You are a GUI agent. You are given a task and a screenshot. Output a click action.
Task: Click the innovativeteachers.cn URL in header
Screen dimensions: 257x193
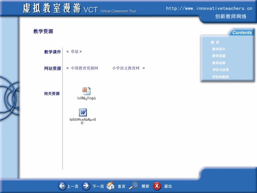209,8
